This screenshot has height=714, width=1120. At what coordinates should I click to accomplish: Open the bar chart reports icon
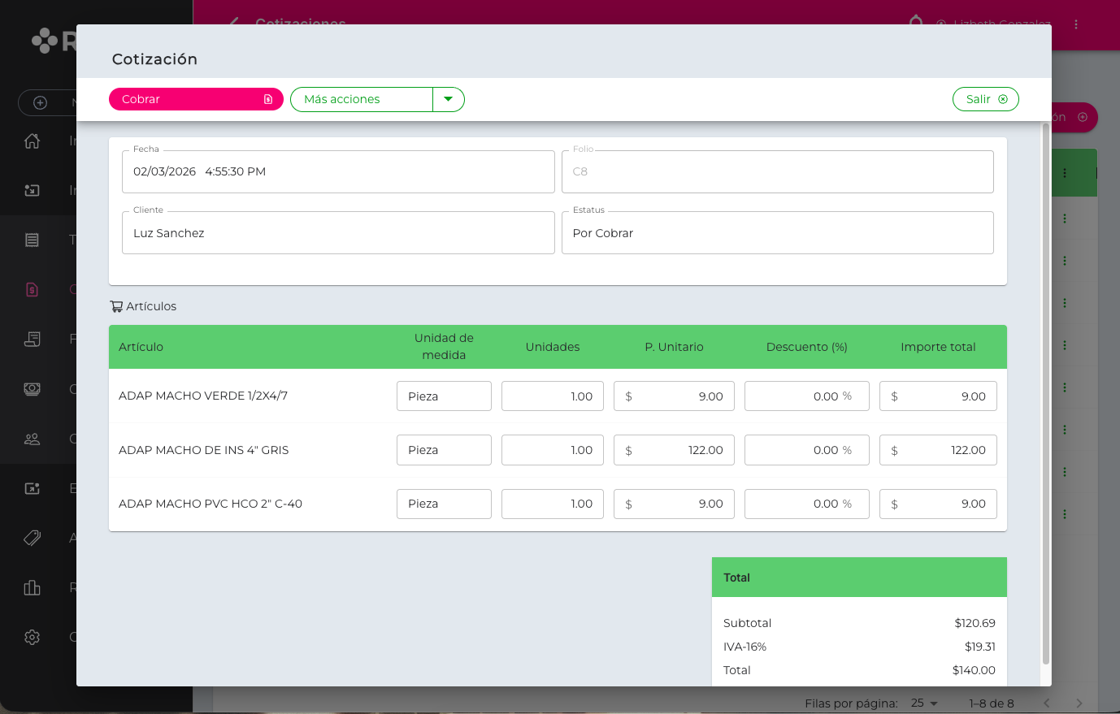[x=33, y=587]
